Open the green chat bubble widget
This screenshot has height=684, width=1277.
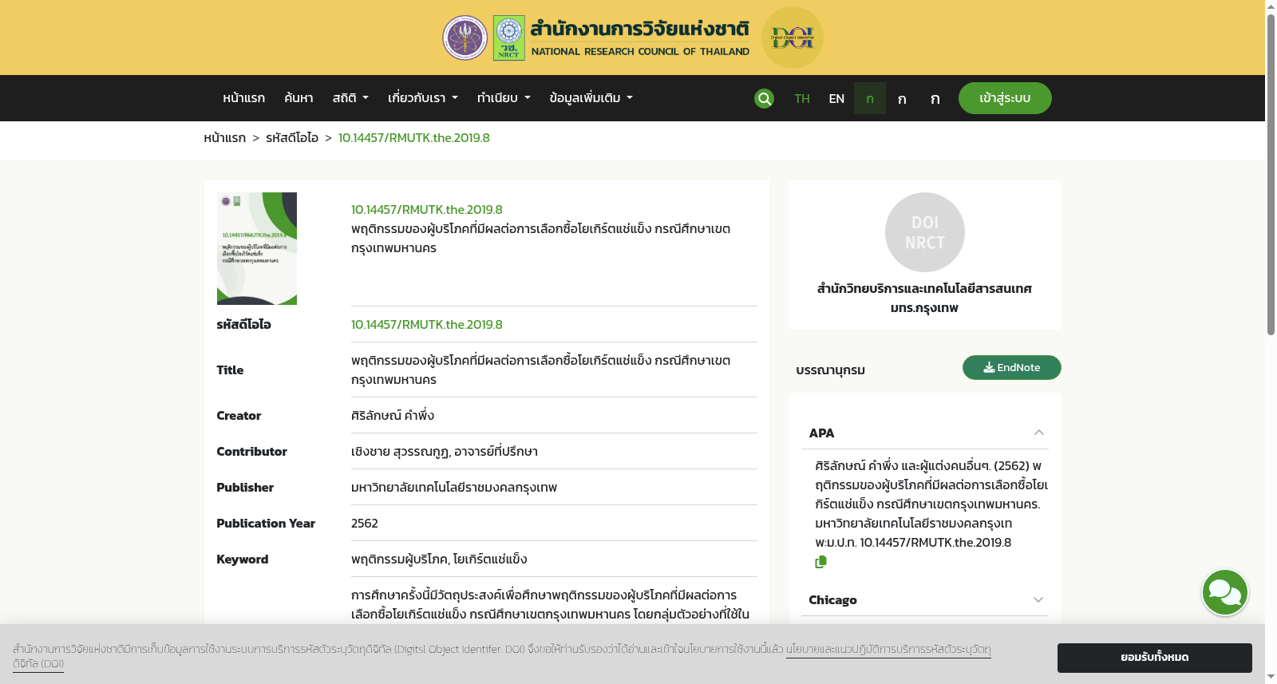[x=1225, y=592]
